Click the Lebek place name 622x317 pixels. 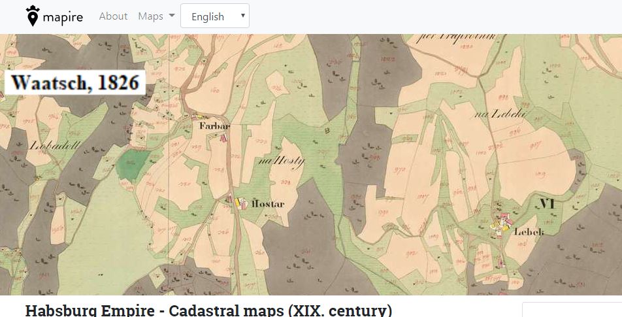(x=529, y=231)
